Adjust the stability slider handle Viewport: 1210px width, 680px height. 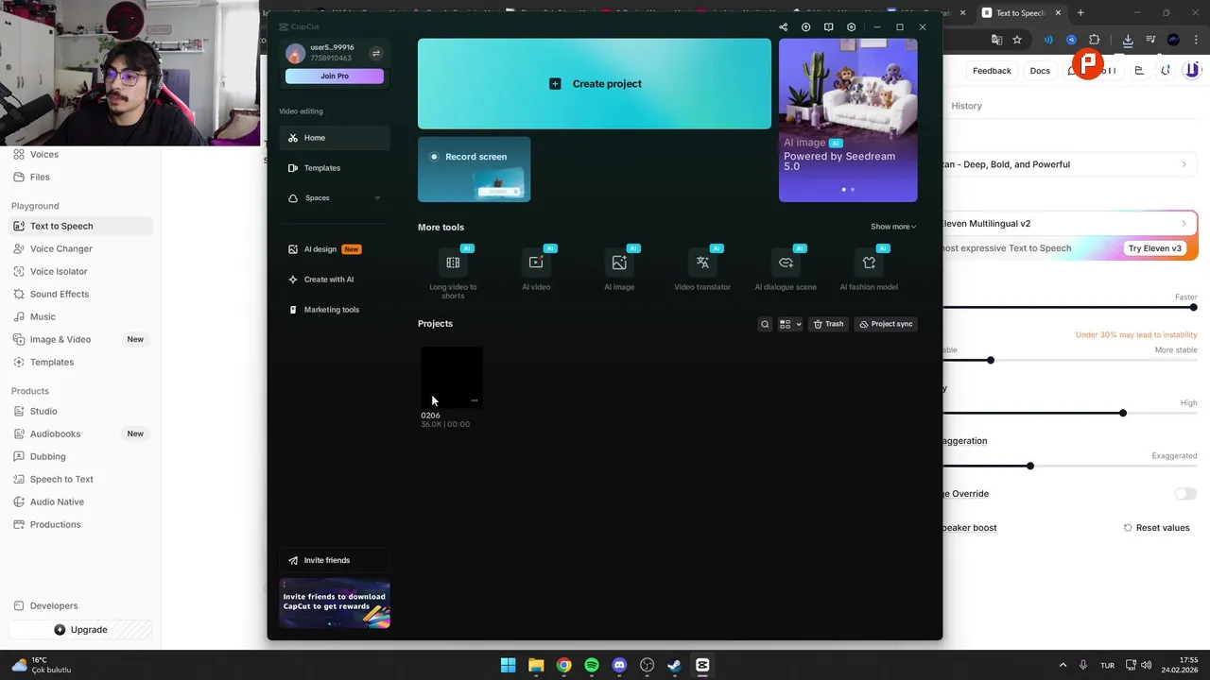(x=991, y=360)
